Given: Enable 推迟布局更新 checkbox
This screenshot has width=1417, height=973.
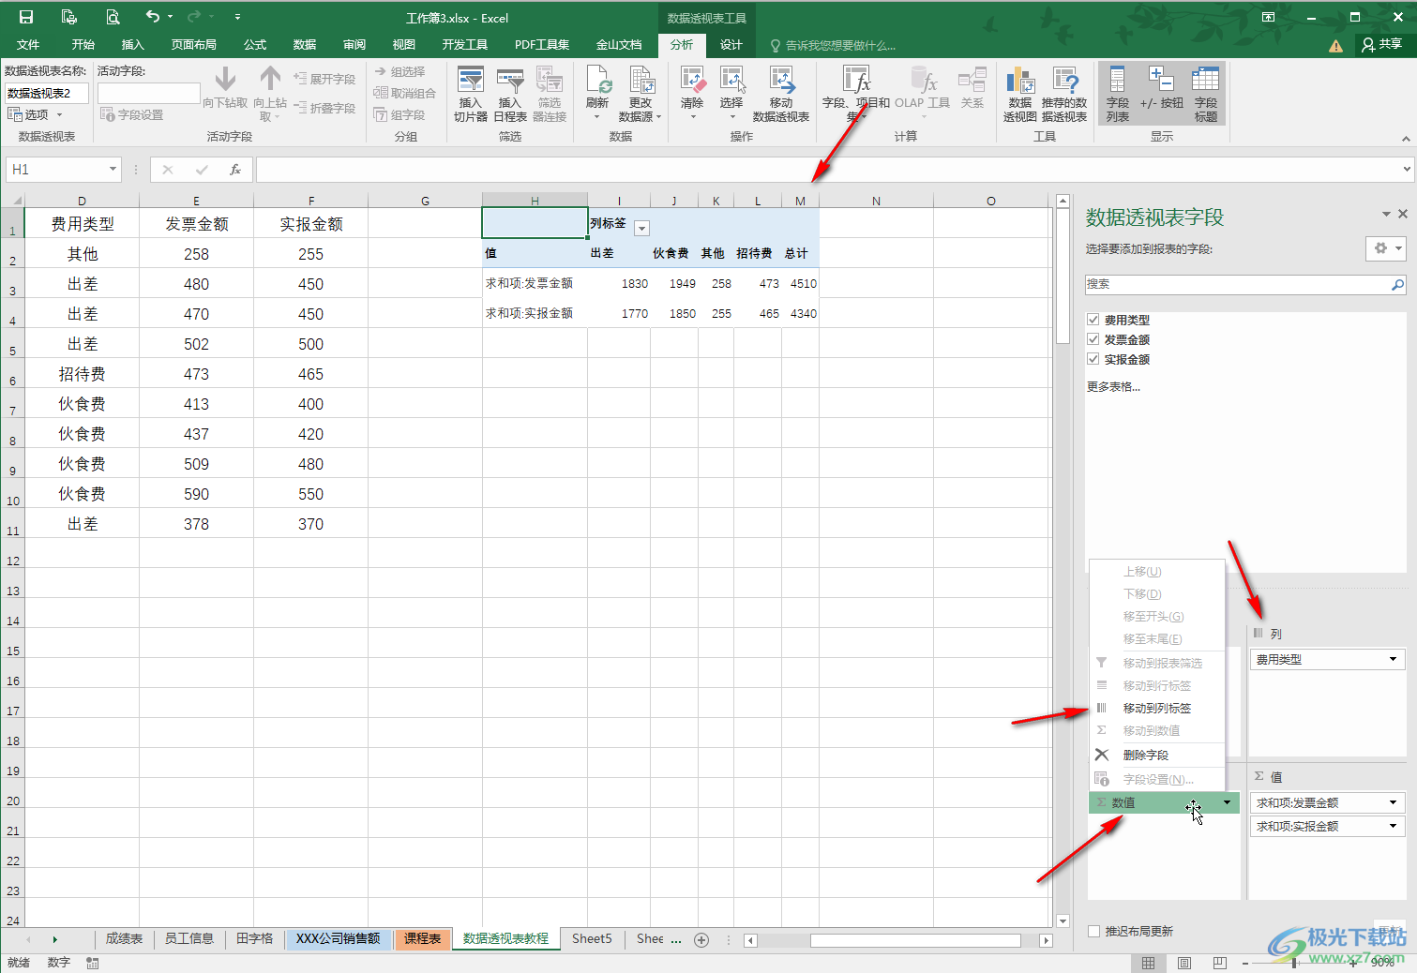Looking at the screenshot, I should [1093, 931].
